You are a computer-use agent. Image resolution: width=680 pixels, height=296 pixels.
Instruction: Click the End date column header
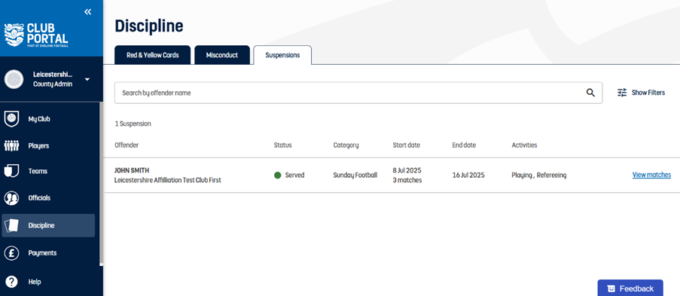(x=464, y=145)
